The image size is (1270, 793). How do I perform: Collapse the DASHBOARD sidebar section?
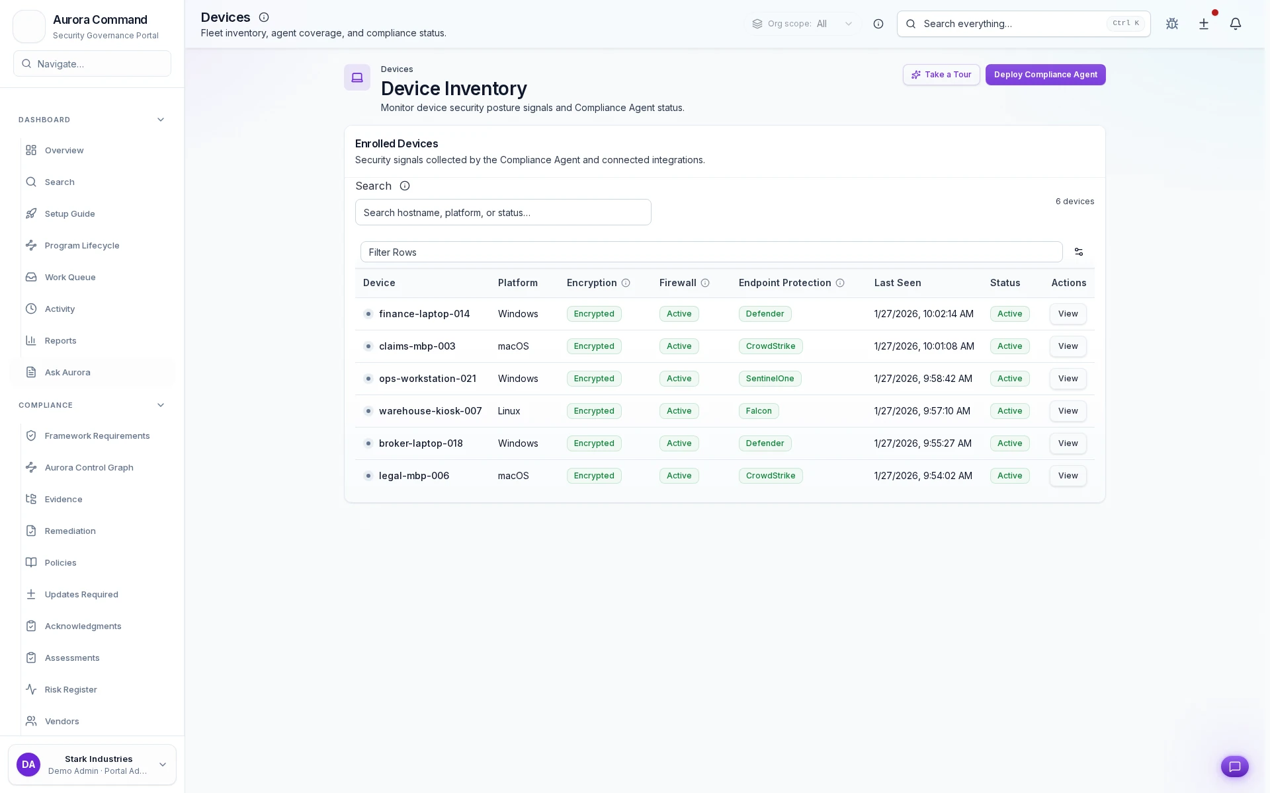160,120
